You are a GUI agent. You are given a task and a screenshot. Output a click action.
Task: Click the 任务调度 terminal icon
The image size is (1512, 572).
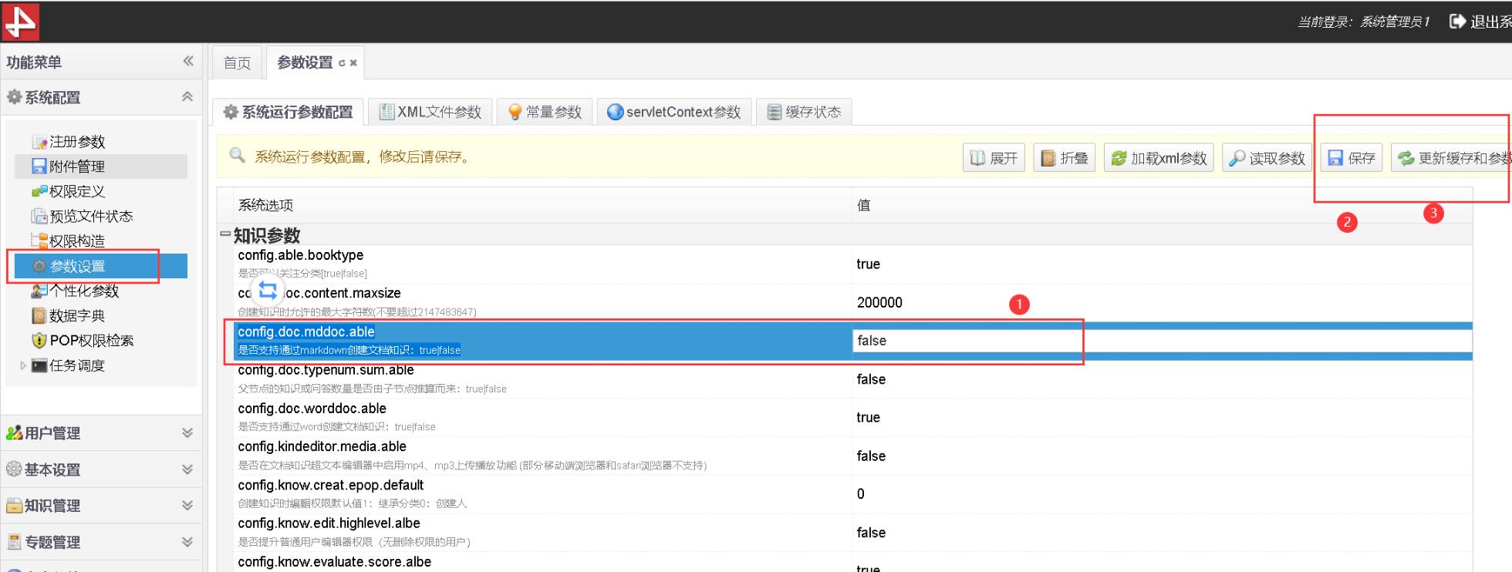[39, 365]
